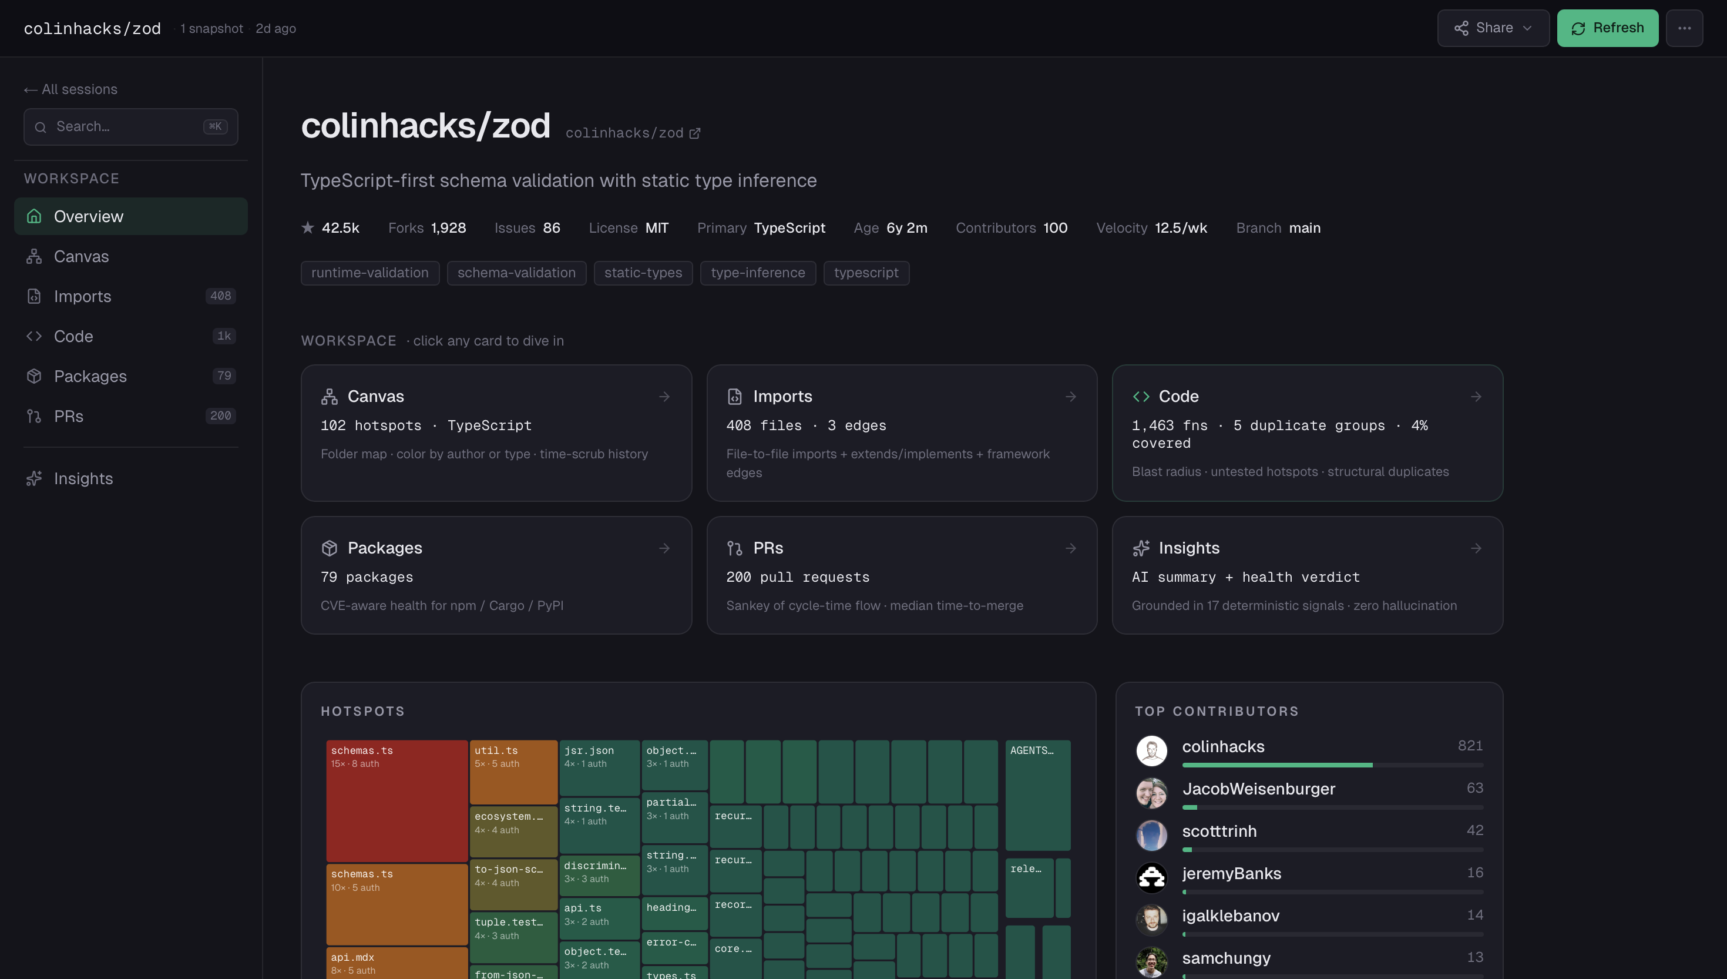Select Imports in workspace sidebar
Viewport: 1727px width, 979px height.
coord(130,296)
